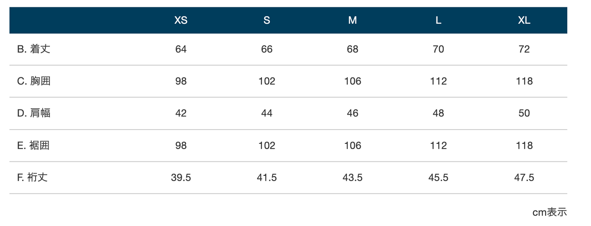Select the 裄丈 value 47.5 for XL
591x226 pixels.
(524, 177)
